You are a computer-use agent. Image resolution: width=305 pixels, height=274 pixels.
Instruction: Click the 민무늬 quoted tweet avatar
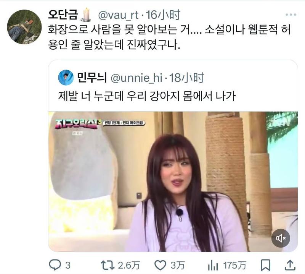(66, 78)
